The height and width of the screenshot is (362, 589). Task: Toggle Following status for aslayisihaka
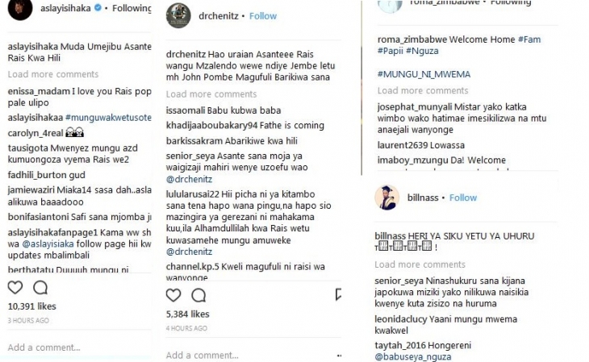click(x=132, y=8)
